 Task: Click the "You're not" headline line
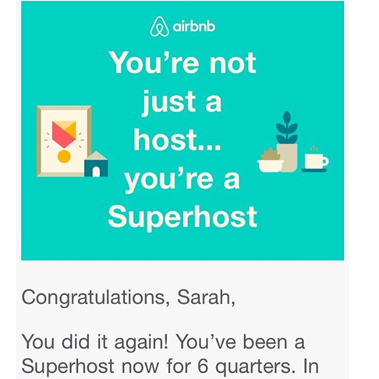[x=183, y=62]
